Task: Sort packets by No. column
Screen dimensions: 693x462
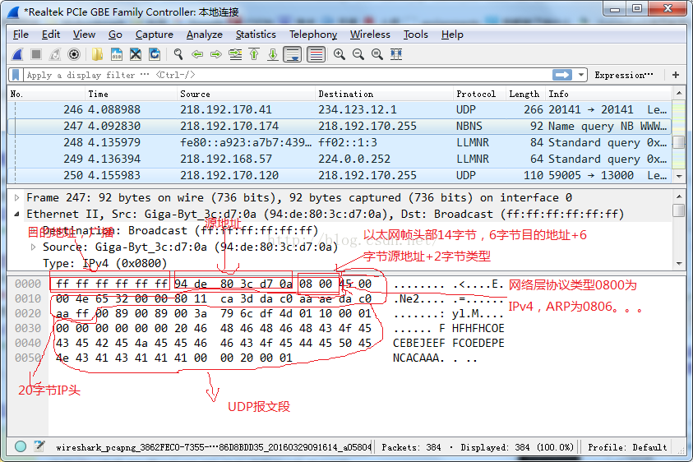Action: point(46,94)
